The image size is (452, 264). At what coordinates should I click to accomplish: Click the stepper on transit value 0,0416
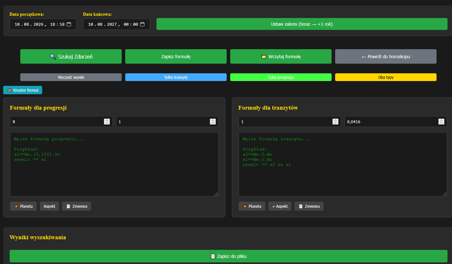pos(441,122)
